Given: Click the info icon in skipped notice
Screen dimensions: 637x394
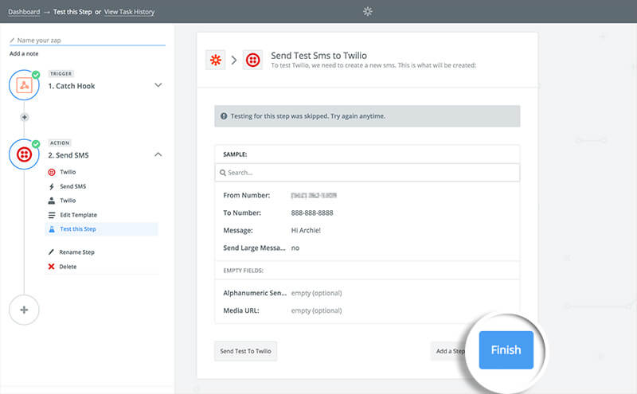Looking at the screenshot, I should (224, 116).
